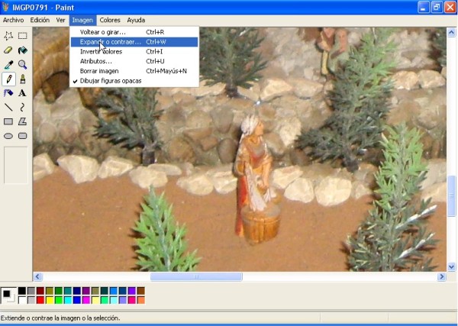The width and height of the screenshot is (458, 326).
Task: Activate the Magnifier tool
Action: [23, 65]
